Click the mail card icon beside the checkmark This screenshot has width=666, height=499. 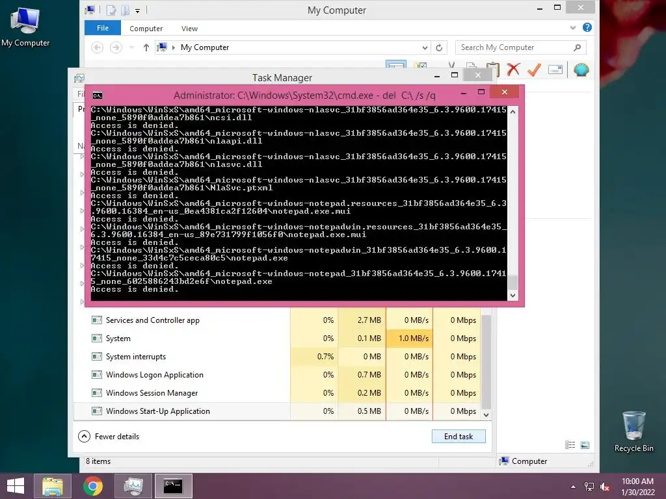click(555, 69)
